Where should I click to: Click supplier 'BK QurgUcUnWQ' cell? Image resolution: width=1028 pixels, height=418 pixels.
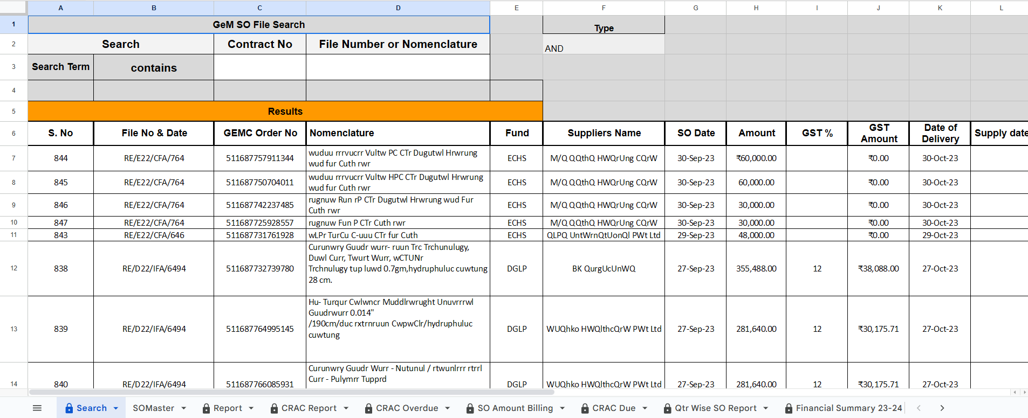point(604,268)
